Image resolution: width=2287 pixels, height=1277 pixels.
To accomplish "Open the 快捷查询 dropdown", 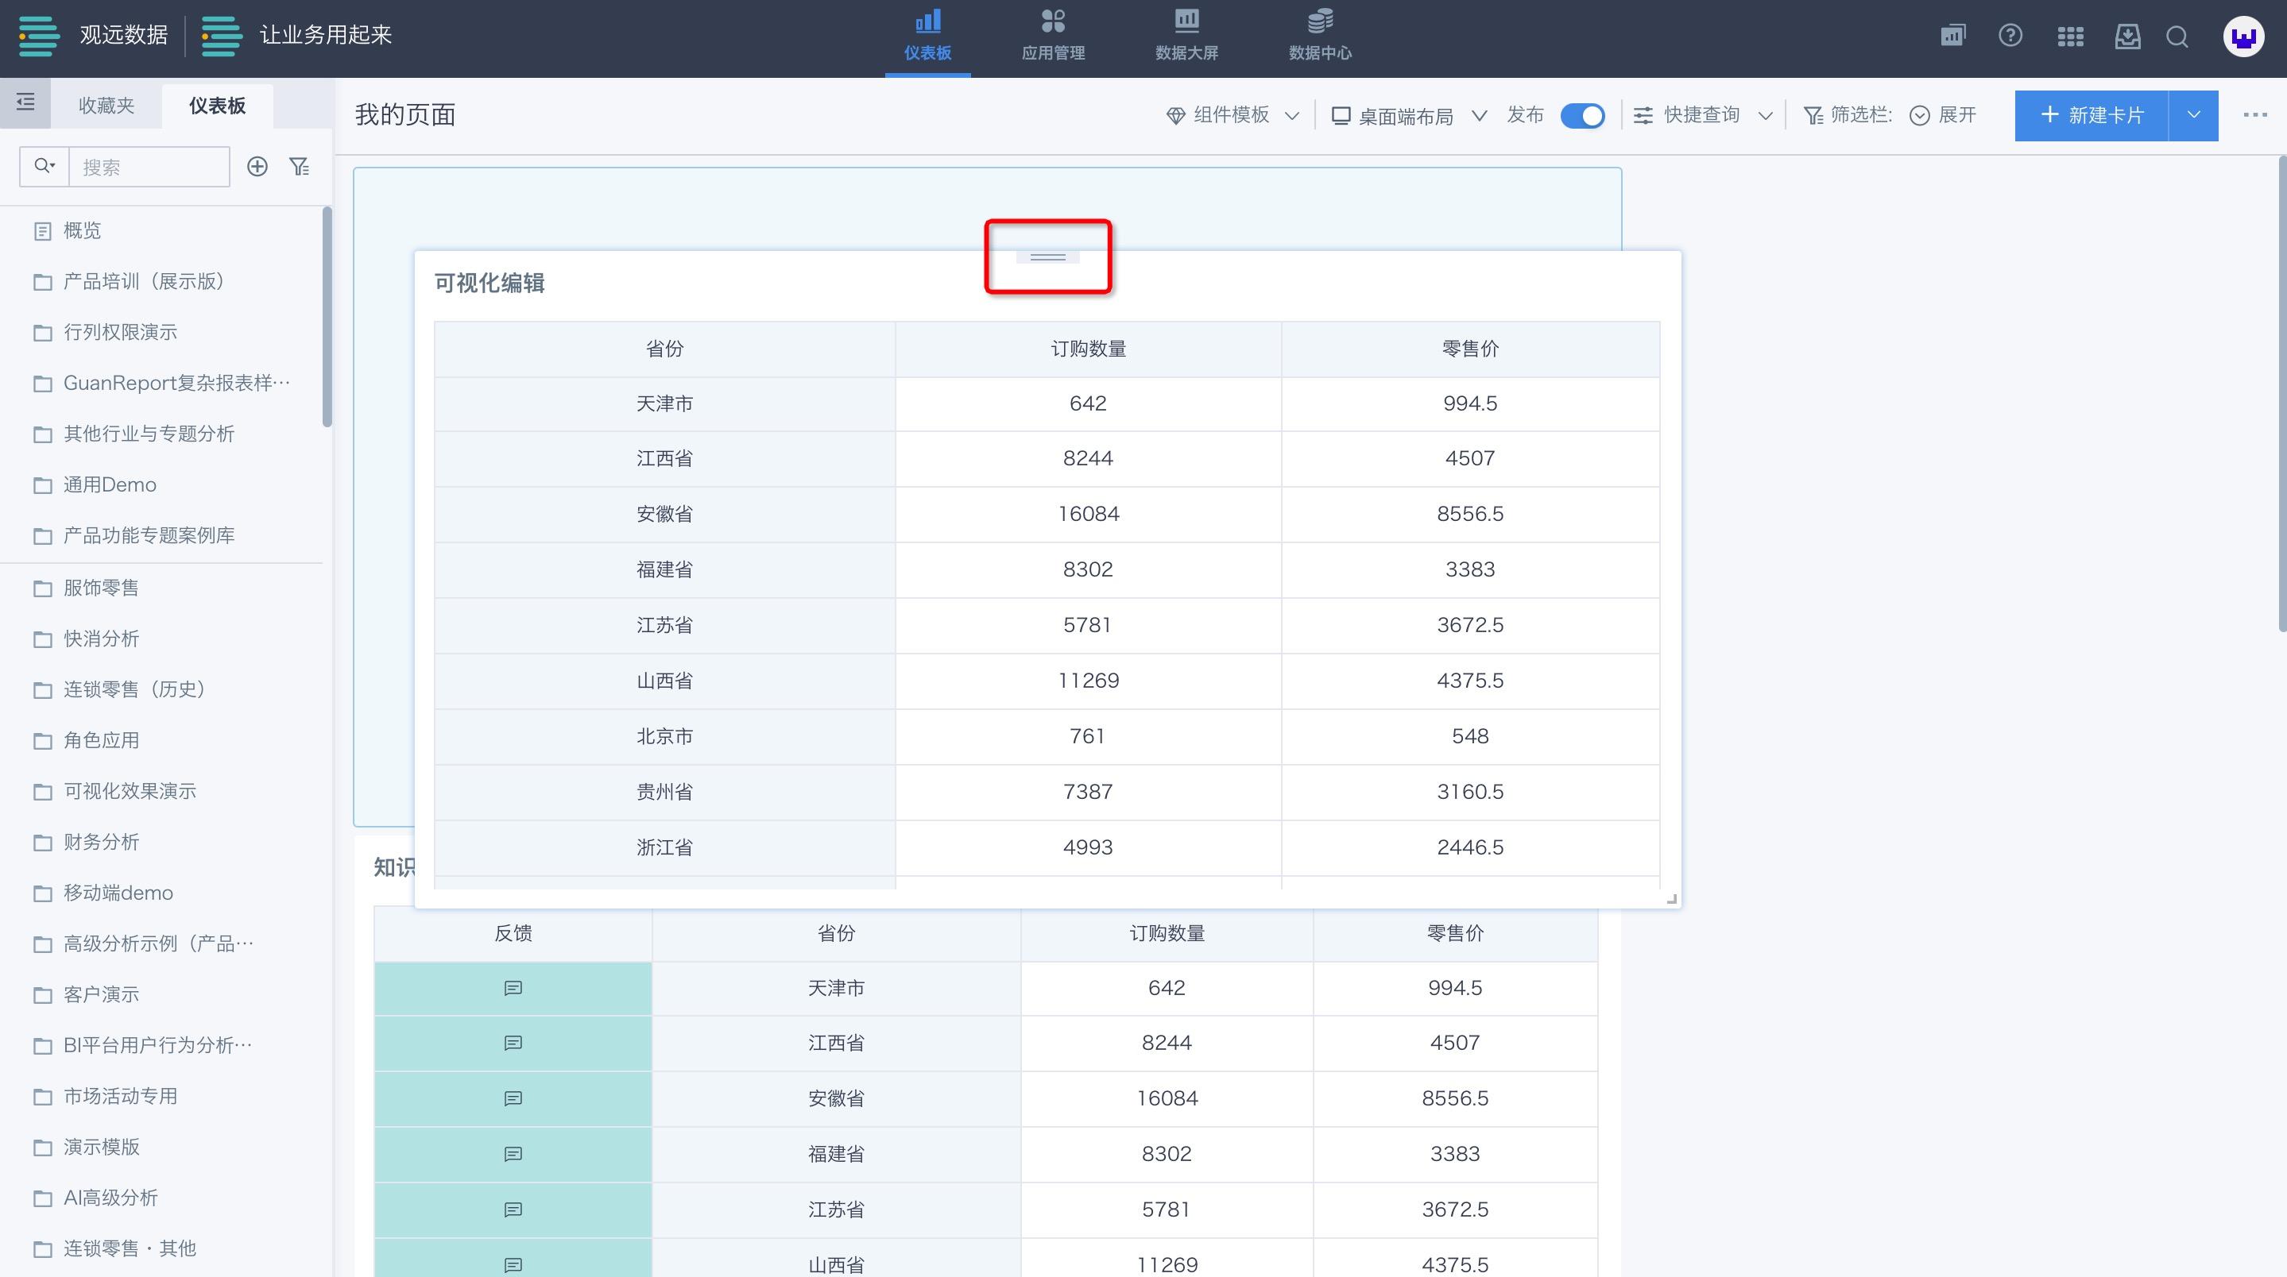I will click(1704, 115).
